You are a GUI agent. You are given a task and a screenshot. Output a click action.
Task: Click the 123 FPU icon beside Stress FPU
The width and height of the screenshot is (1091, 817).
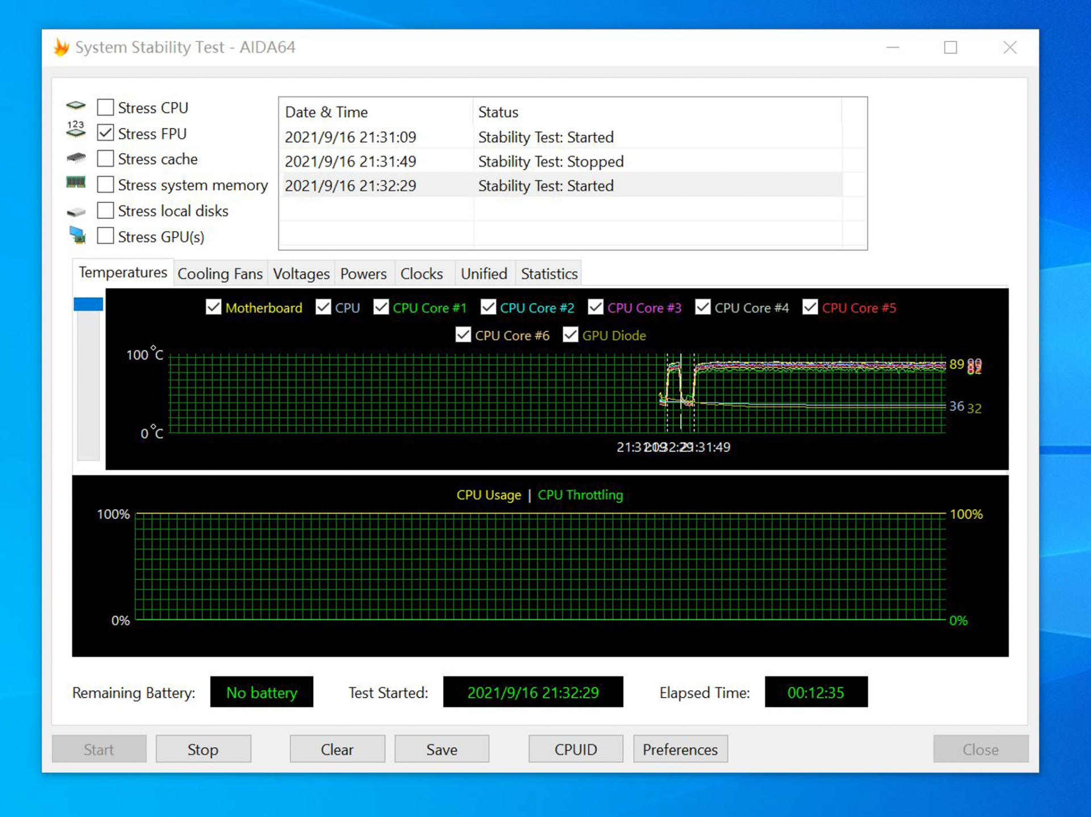(76, 130)
